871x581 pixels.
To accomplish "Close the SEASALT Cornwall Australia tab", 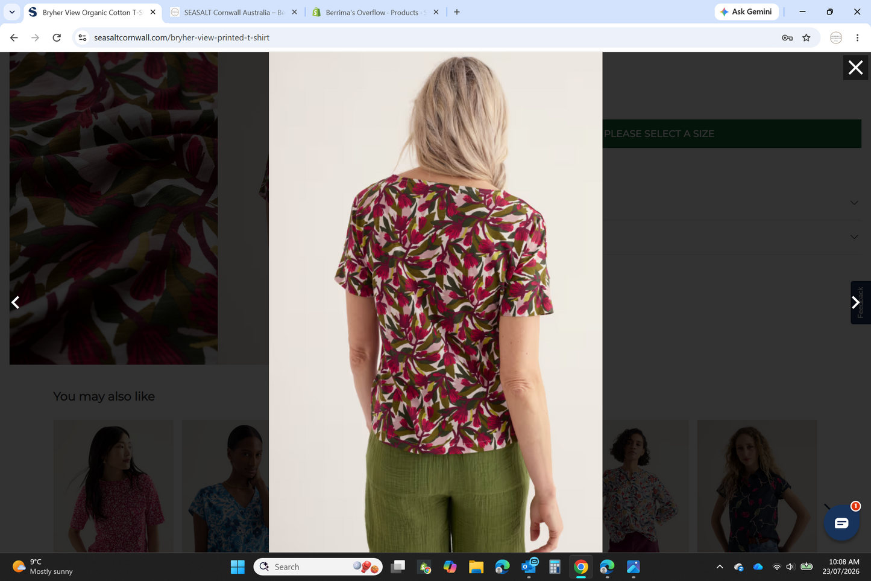I will (294, 12).
